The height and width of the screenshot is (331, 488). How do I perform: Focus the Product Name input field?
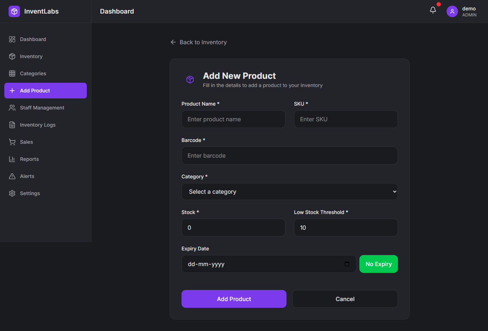pos(233,119)
